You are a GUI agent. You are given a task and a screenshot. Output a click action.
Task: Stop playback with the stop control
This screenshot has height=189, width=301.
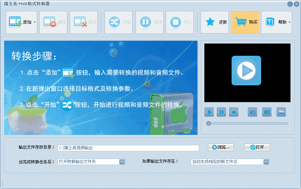[234, 112]
